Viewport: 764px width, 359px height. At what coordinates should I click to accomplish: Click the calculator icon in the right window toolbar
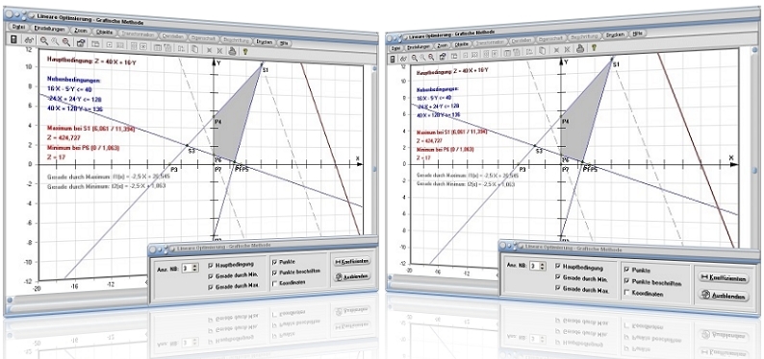coord(393,59)
